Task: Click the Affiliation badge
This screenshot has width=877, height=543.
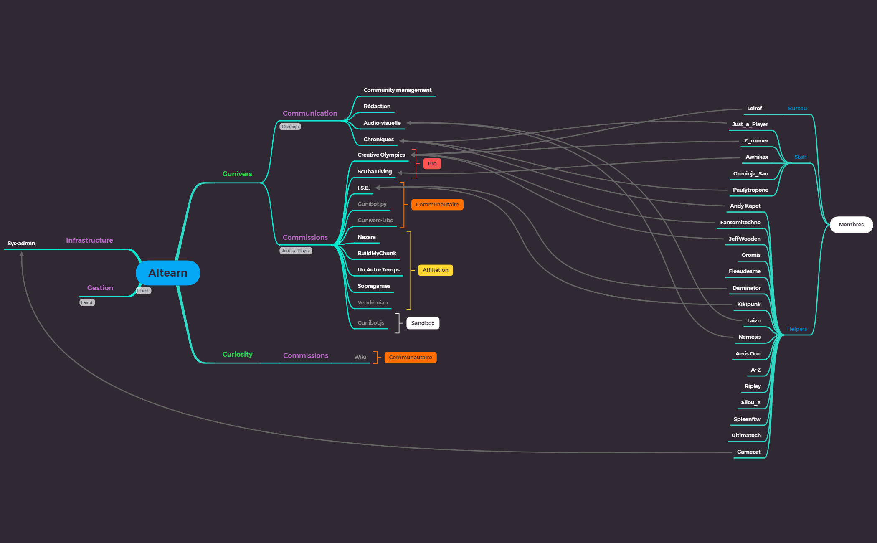Action: pyautogui.click(x=435, y=270)
